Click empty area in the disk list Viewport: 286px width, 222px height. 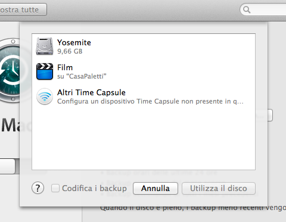point(144,139)
